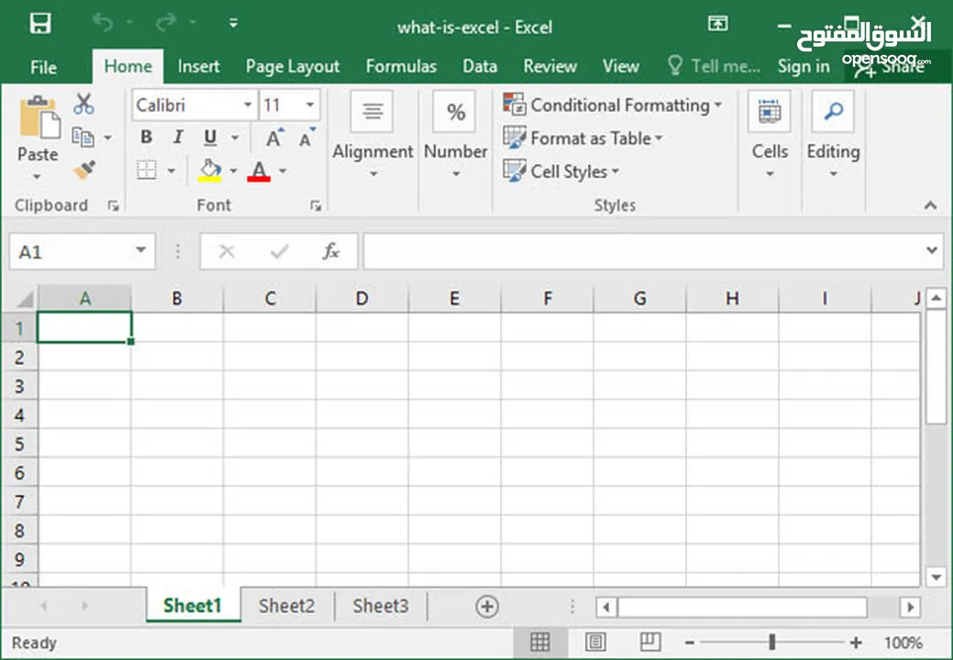Cut selection with scissors icon
Viewport: 953px width, 660px height.
(83, 104)
